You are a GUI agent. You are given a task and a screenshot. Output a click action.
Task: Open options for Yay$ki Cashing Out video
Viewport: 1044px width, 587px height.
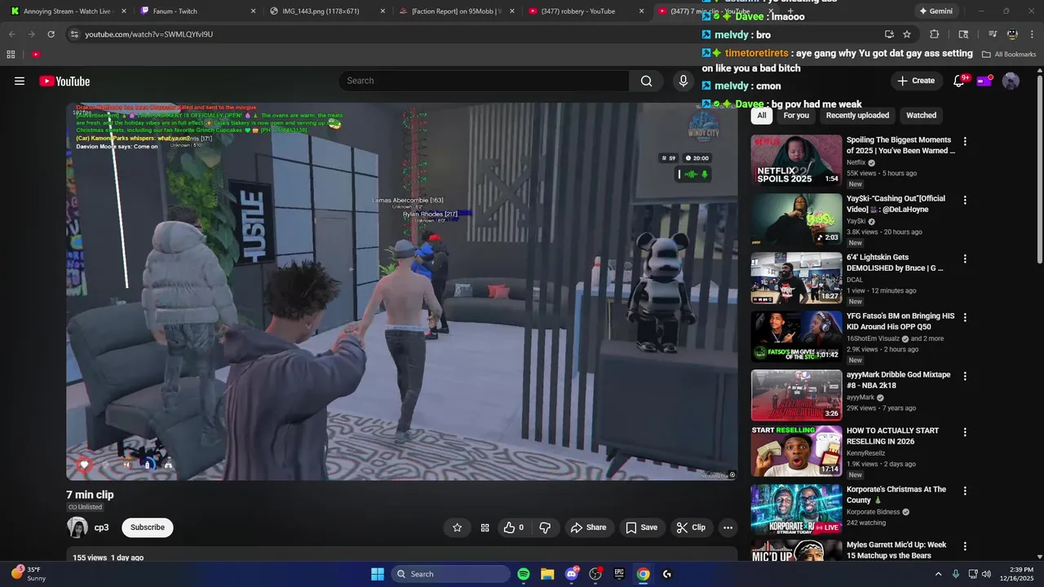(x=965, y=200)
